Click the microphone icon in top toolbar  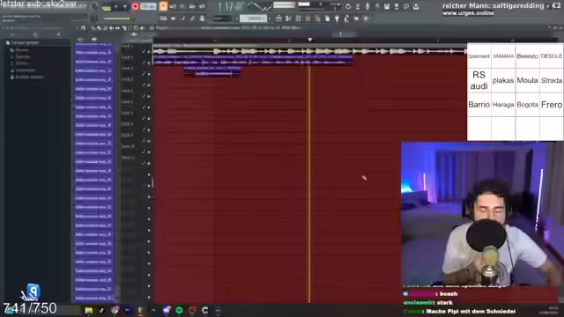point(367,6)
